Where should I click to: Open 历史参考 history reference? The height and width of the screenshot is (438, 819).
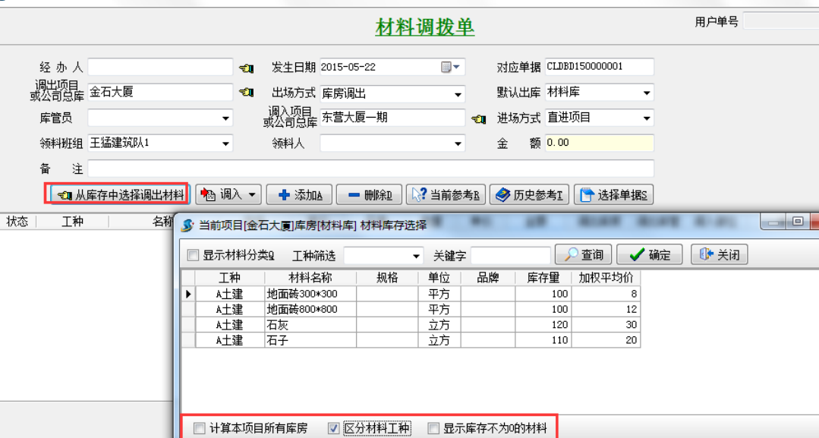[529, 195]
